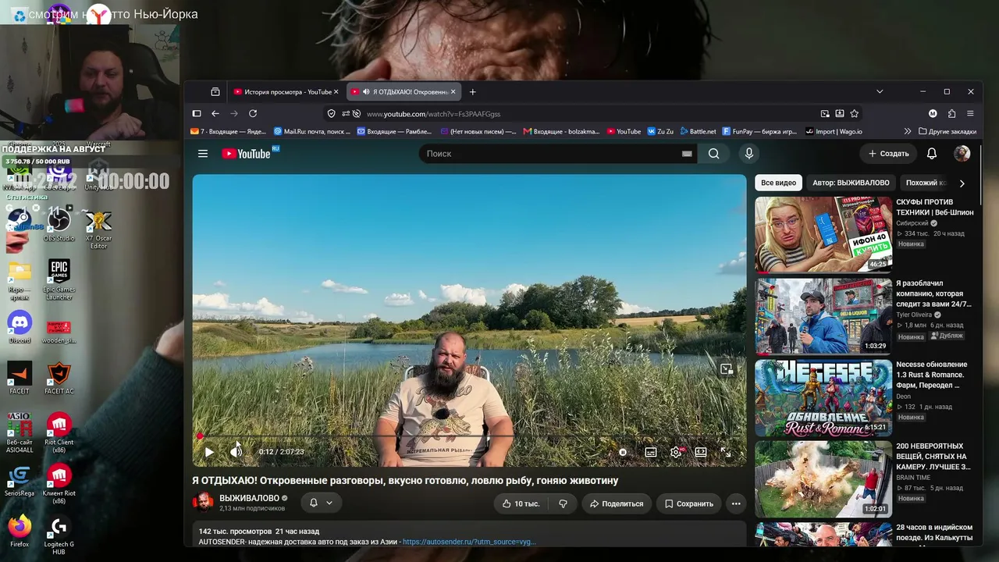999x562 pixels.
Task: Open the 'FunPay — биржа игр' bookmark
Action: (759, 132)
